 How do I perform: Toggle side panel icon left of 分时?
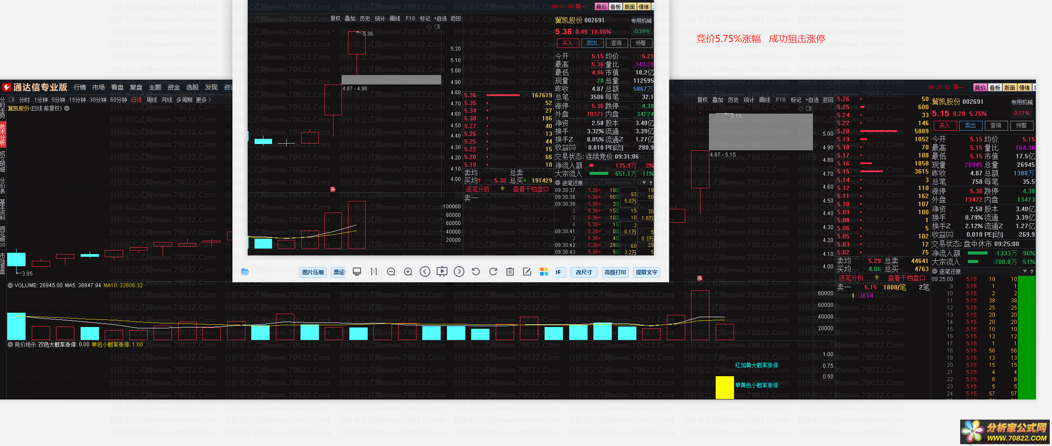click(12, 100)
